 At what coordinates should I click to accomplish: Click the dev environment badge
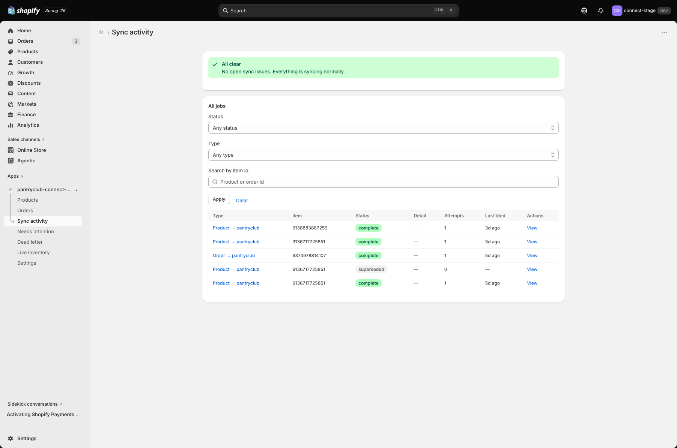tap(664, 10)
